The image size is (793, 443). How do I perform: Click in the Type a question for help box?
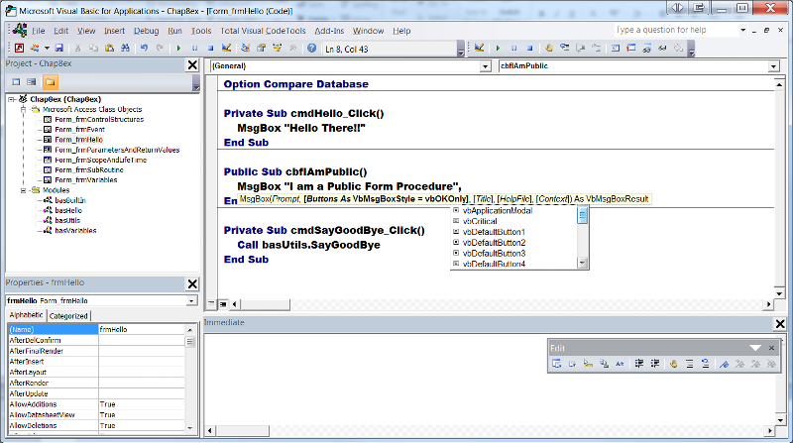tap(676, 31)
